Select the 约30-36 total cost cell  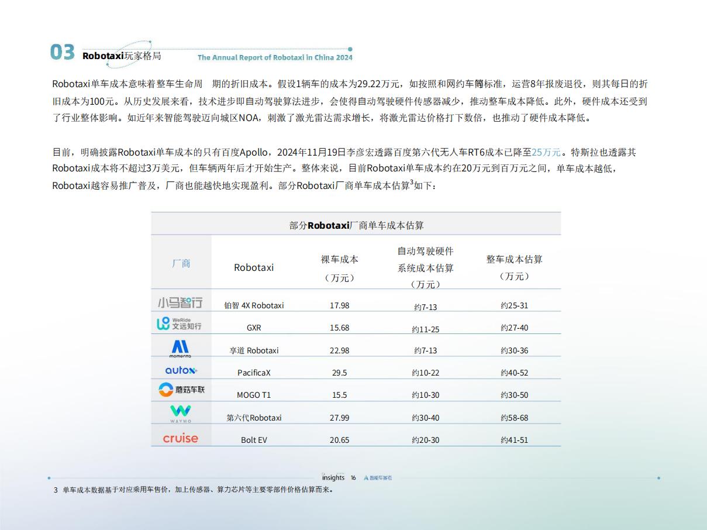click(x=515, y=350)
